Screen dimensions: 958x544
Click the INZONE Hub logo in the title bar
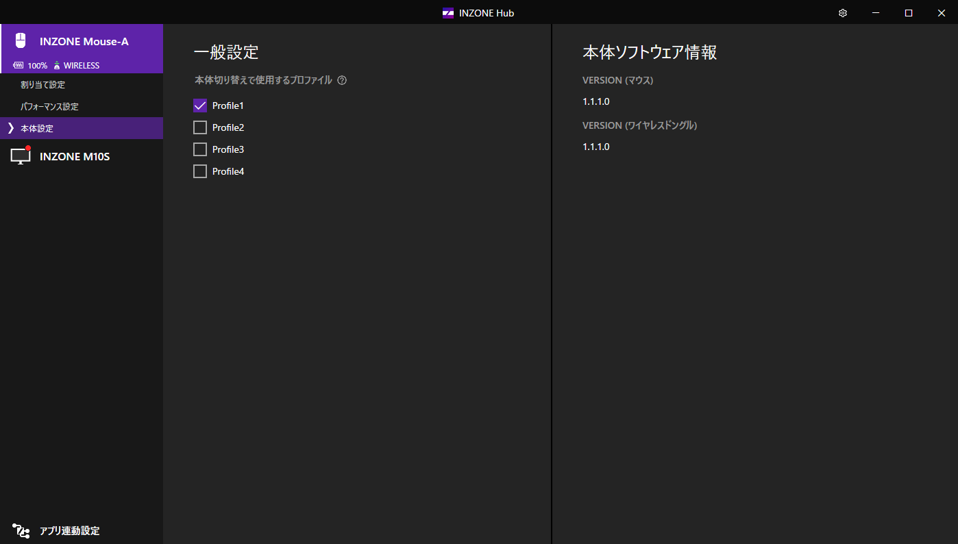448,13
